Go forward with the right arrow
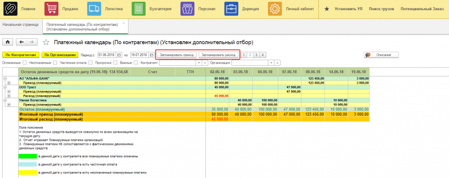This screenshot has width=449, height=178. [32, 42]
